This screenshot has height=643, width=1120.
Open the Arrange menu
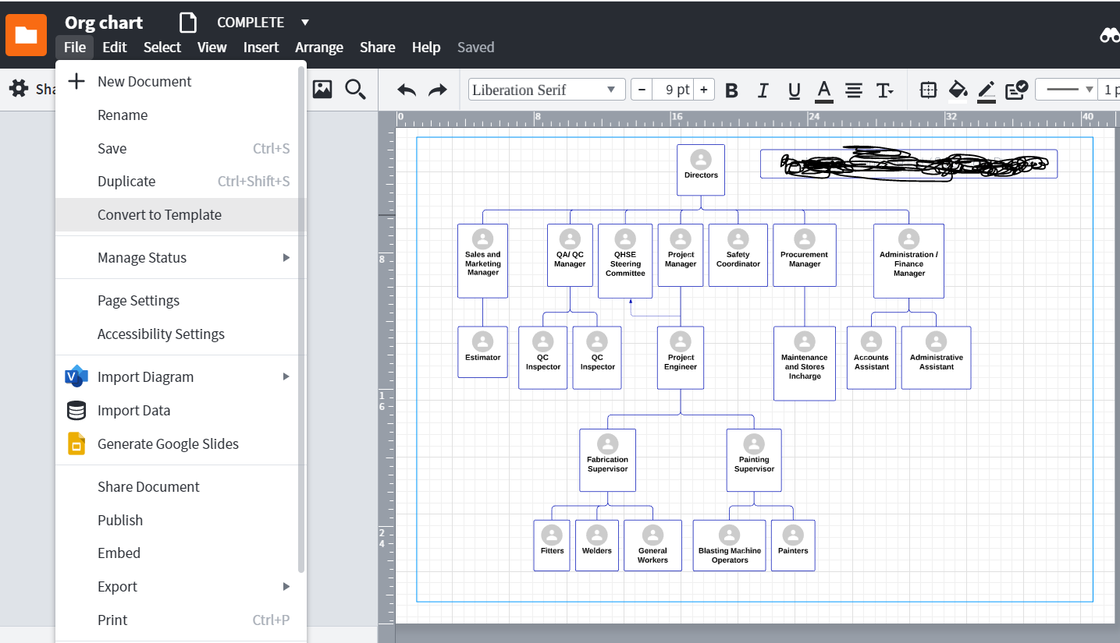click(x=319, y=48)
